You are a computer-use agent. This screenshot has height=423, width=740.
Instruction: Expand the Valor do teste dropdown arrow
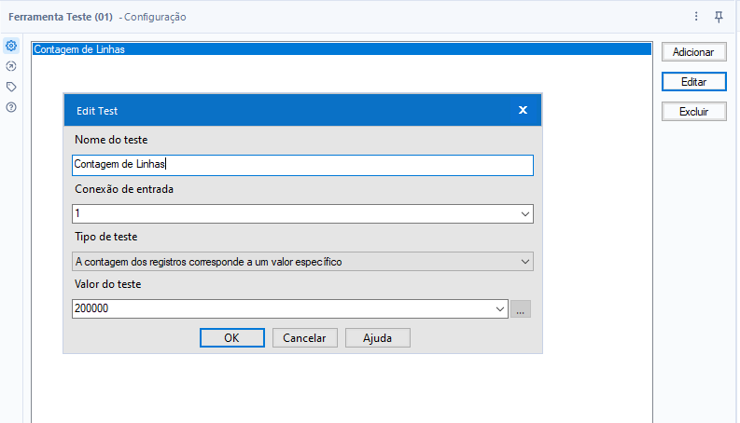pyautogui.click(x=500, y=309)
